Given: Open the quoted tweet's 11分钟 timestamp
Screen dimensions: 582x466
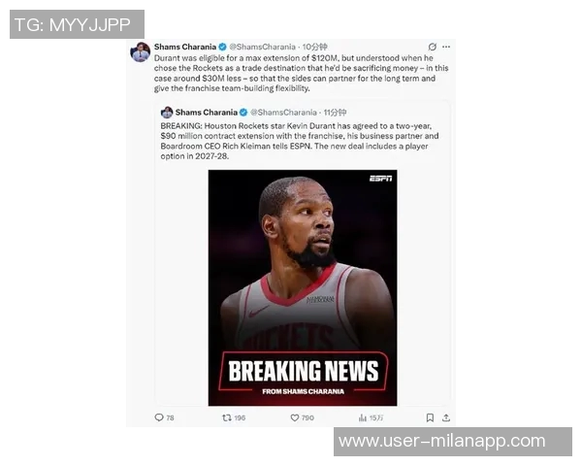Looking at the screenshot, I should 336,113.
